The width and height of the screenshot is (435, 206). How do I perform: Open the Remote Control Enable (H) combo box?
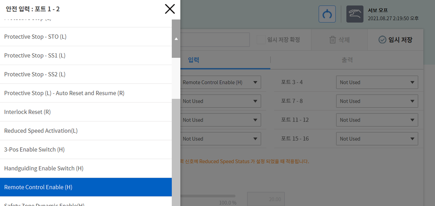221,82
